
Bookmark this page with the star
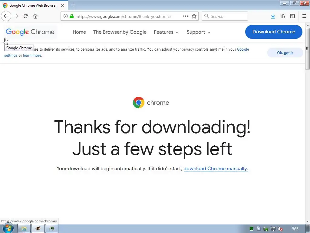pos(194,16)
